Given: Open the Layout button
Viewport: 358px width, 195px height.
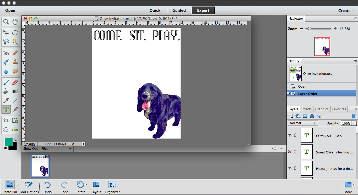Looking at the screenshot, I should tap(96, 187).
